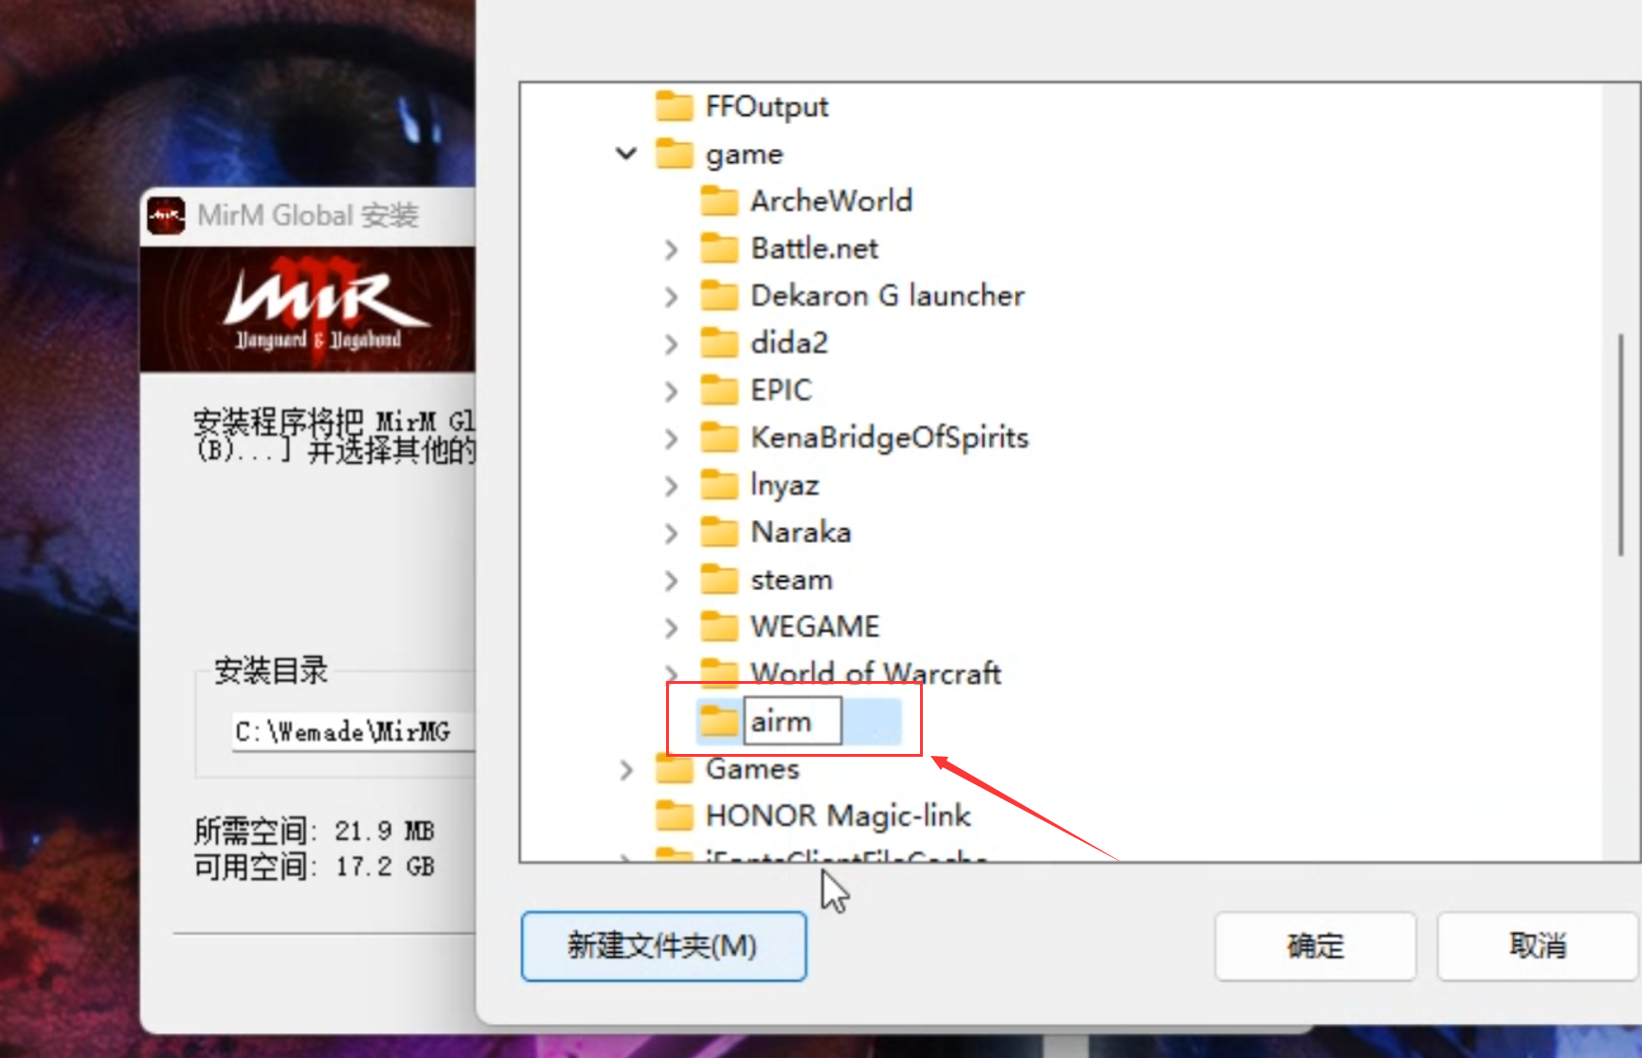Select the EPIC folder name

point(782,390)
